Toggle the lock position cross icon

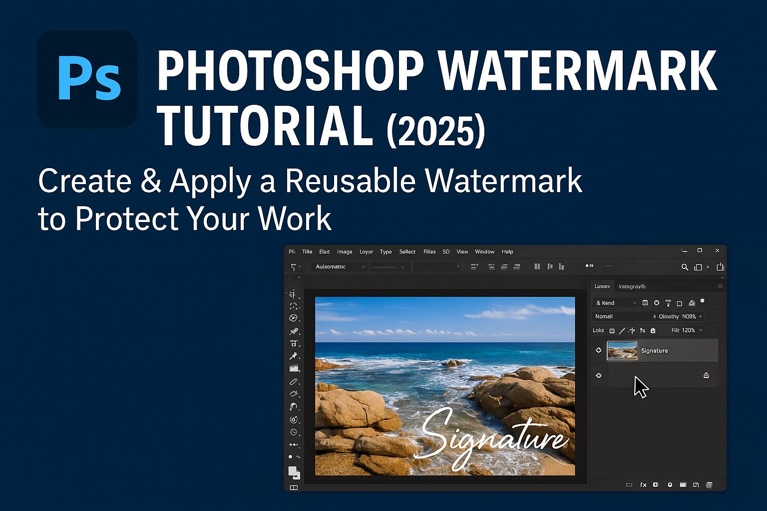pyautogui.click(x=632, y=330)
